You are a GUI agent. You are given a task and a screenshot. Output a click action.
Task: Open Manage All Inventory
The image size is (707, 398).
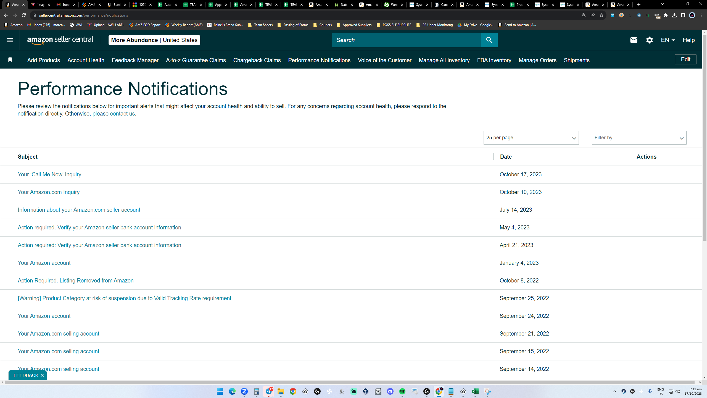pyautogui.click(x=444, y=60)
